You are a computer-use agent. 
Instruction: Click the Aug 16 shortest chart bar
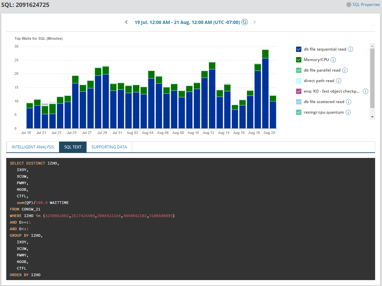[235, 117]
